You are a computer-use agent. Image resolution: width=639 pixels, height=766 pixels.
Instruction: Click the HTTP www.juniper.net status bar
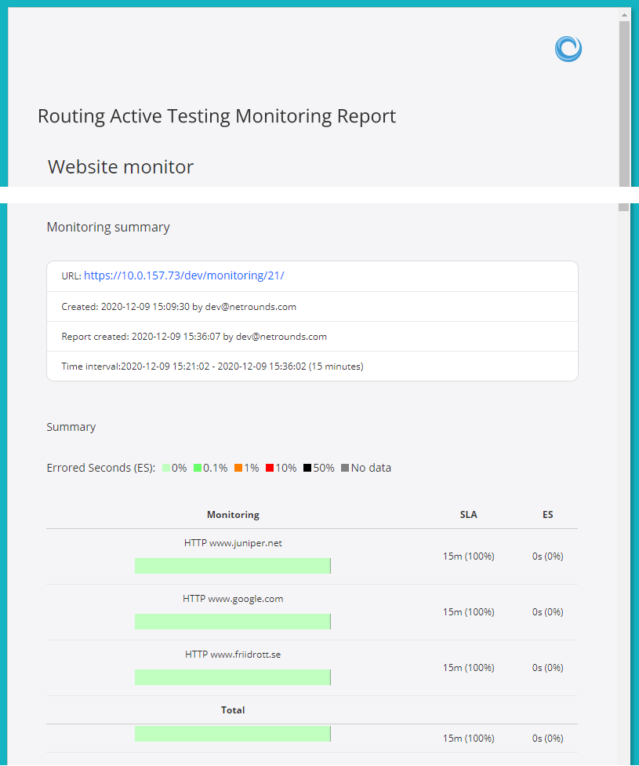click(x=232, y=566)
